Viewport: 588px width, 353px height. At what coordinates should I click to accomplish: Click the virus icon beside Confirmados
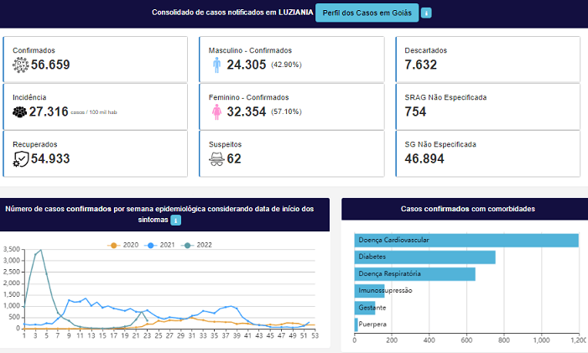tap(20, 65)
